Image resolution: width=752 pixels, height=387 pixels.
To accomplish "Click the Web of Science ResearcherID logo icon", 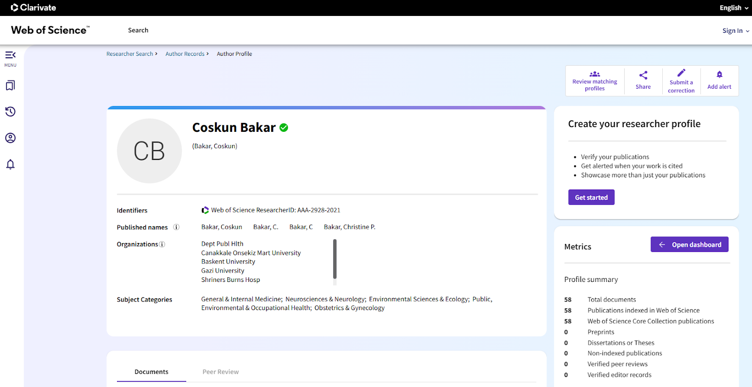I will pyautogui.click(x=205, y=210).
